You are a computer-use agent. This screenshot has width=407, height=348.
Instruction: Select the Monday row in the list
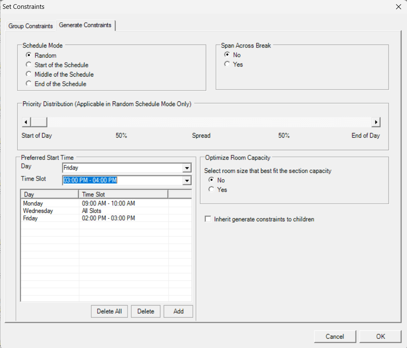[106, 203]
